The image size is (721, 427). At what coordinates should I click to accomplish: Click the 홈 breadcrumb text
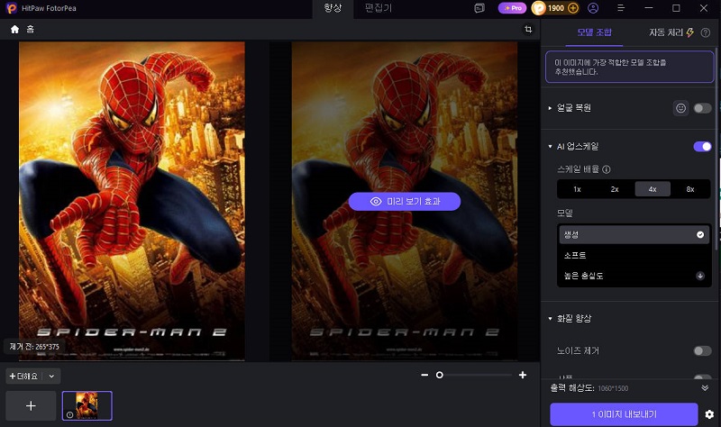point(31,30)
